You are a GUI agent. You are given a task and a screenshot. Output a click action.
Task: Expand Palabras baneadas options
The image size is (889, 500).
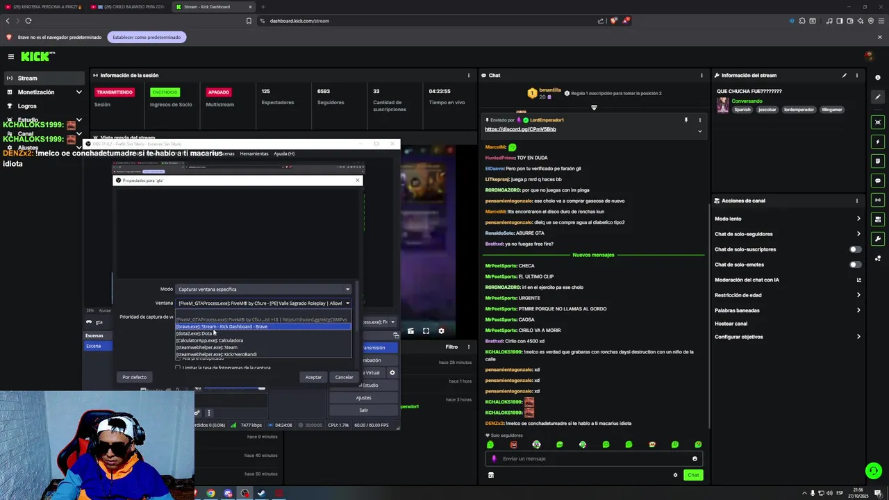click(x=858, y=310)
